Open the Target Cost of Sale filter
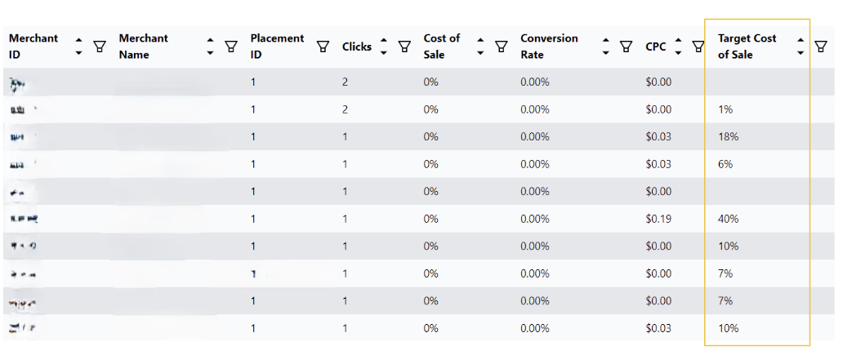 pyautogui.click(x=820, y=47)
